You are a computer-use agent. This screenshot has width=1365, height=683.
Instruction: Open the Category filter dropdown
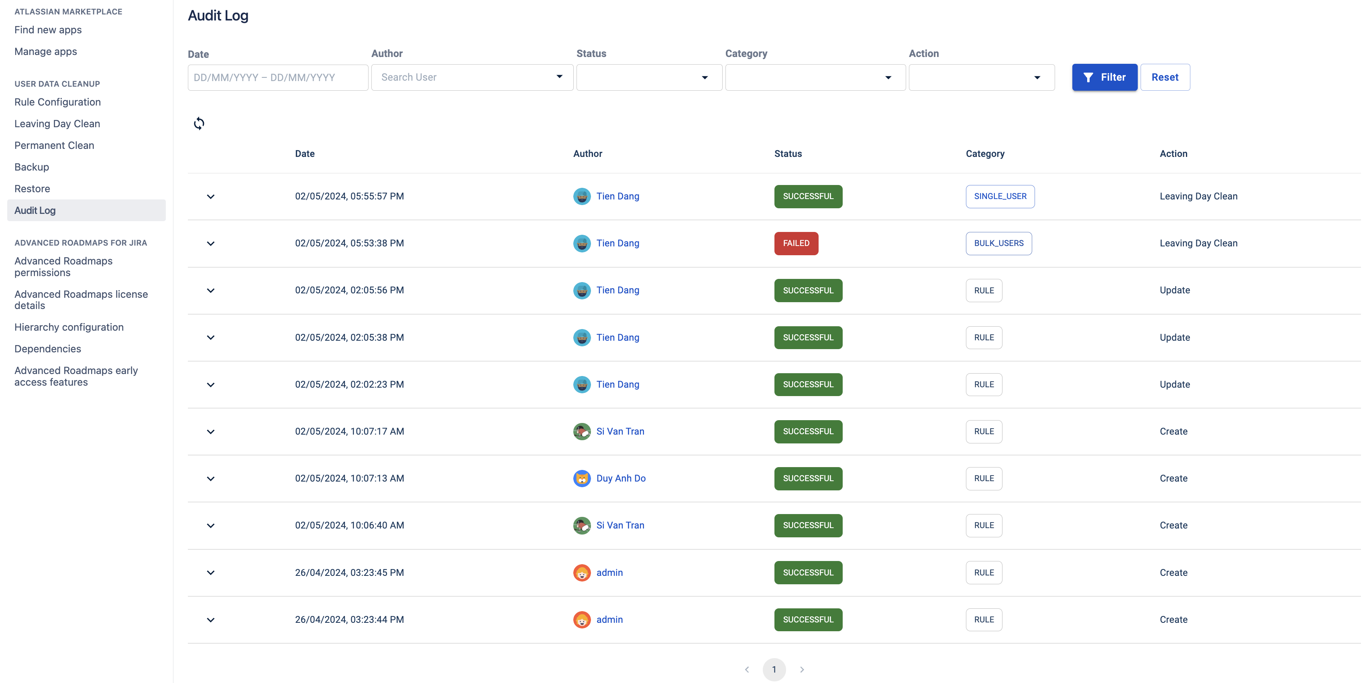815,77
